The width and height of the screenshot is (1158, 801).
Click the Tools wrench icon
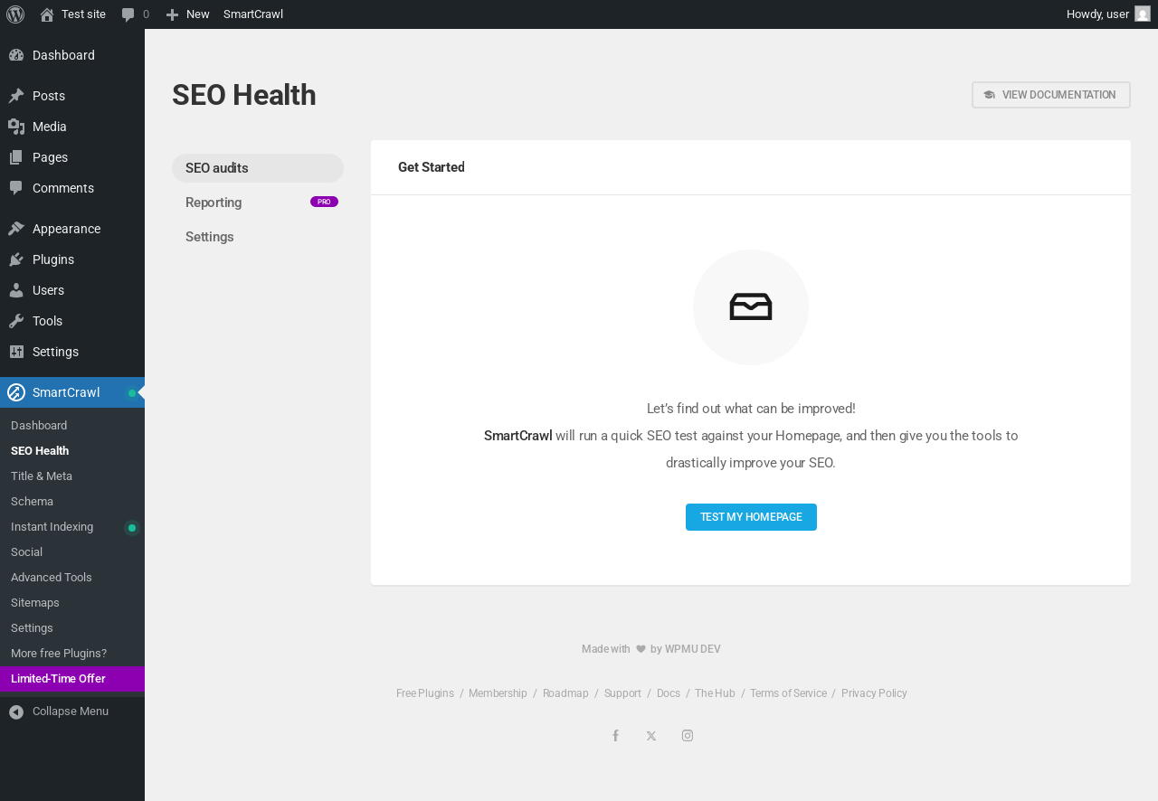[16, 321]
